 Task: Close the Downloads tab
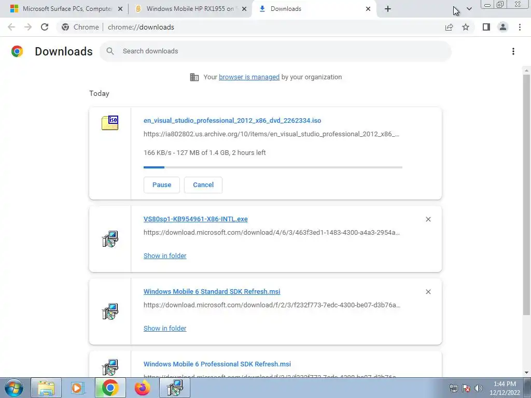(x=368, y=9)
